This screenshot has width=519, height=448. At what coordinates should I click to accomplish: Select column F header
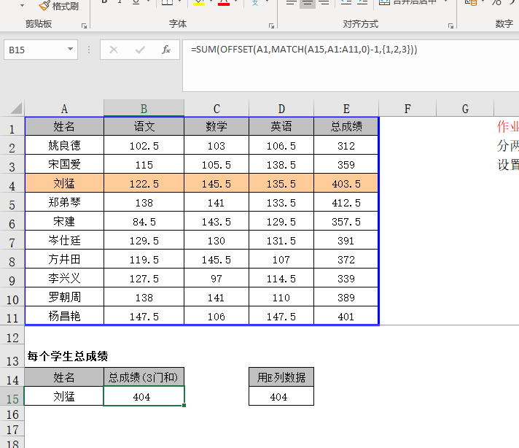click(x=407, y=109)
